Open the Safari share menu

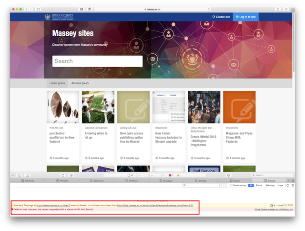pos(278,9)
